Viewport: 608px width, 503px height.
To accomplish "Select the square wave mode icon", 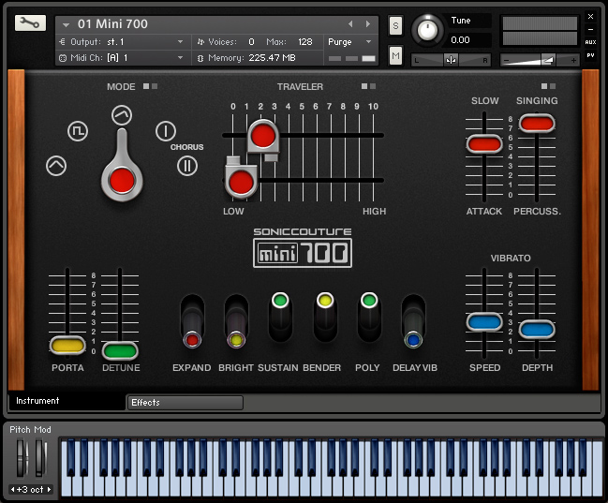I will [76, 131].
